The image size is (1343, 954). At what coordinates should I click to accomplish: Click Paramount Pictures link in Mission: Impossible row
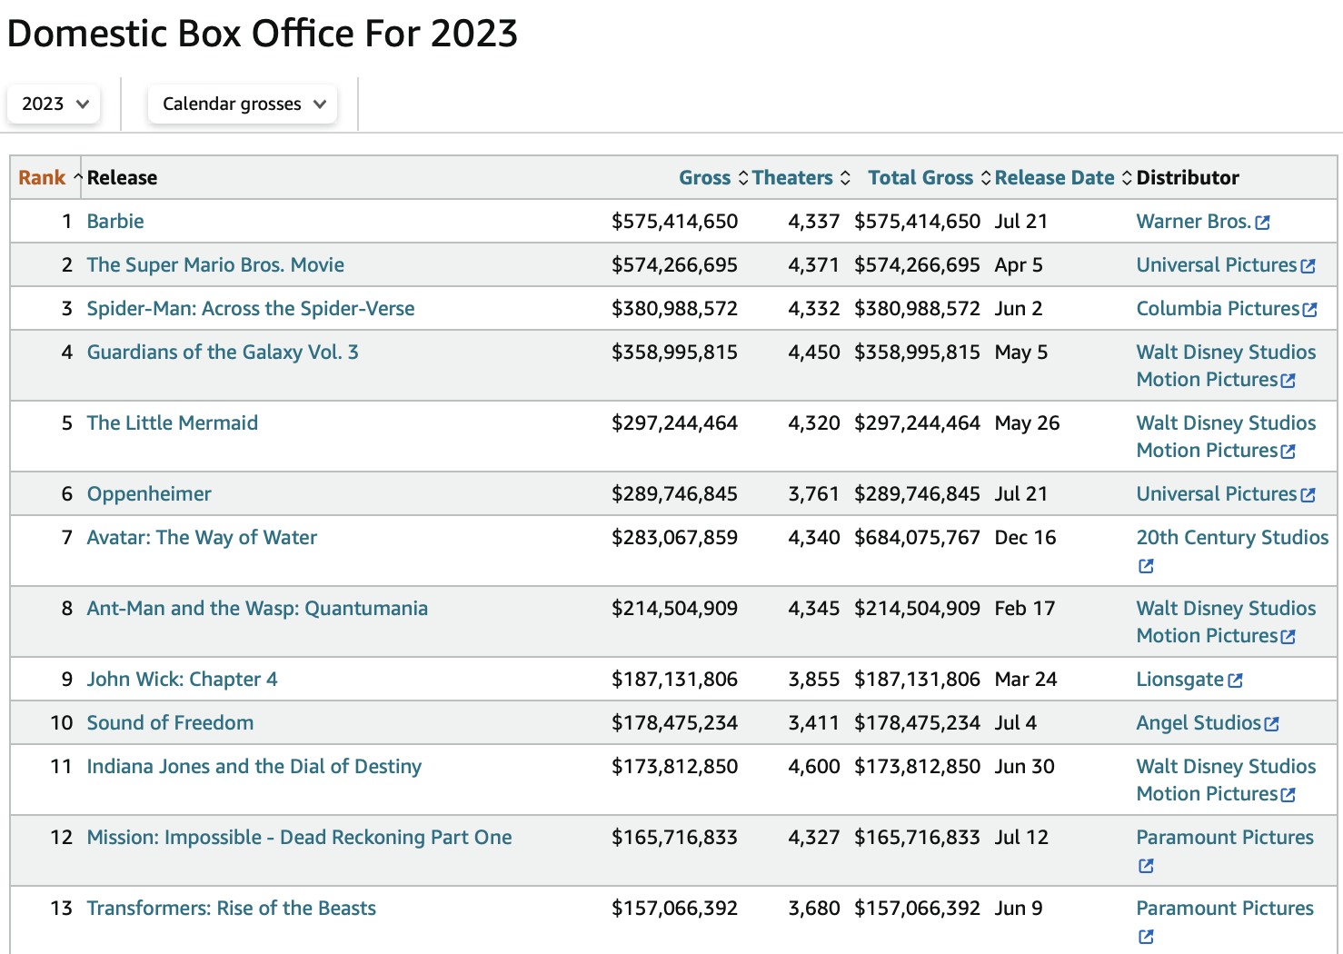tap(1225, 837)
